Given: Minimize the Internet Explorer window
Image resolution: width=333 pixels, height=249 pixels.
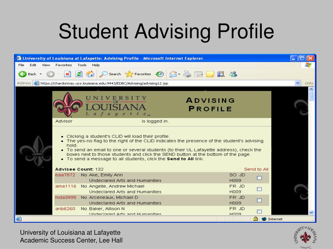Looking at the screenshot, I should [x=294, y=58].
